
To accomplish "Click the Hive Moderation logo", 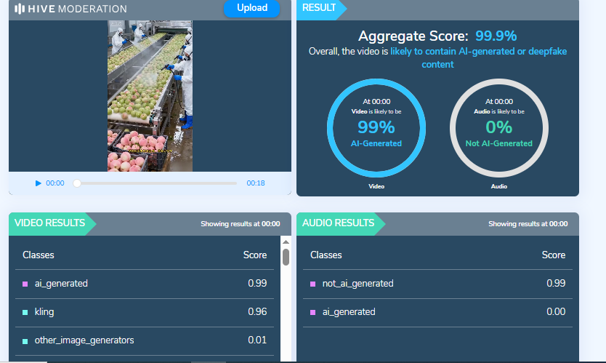I will pyautogui.click(x=70, y=9).
